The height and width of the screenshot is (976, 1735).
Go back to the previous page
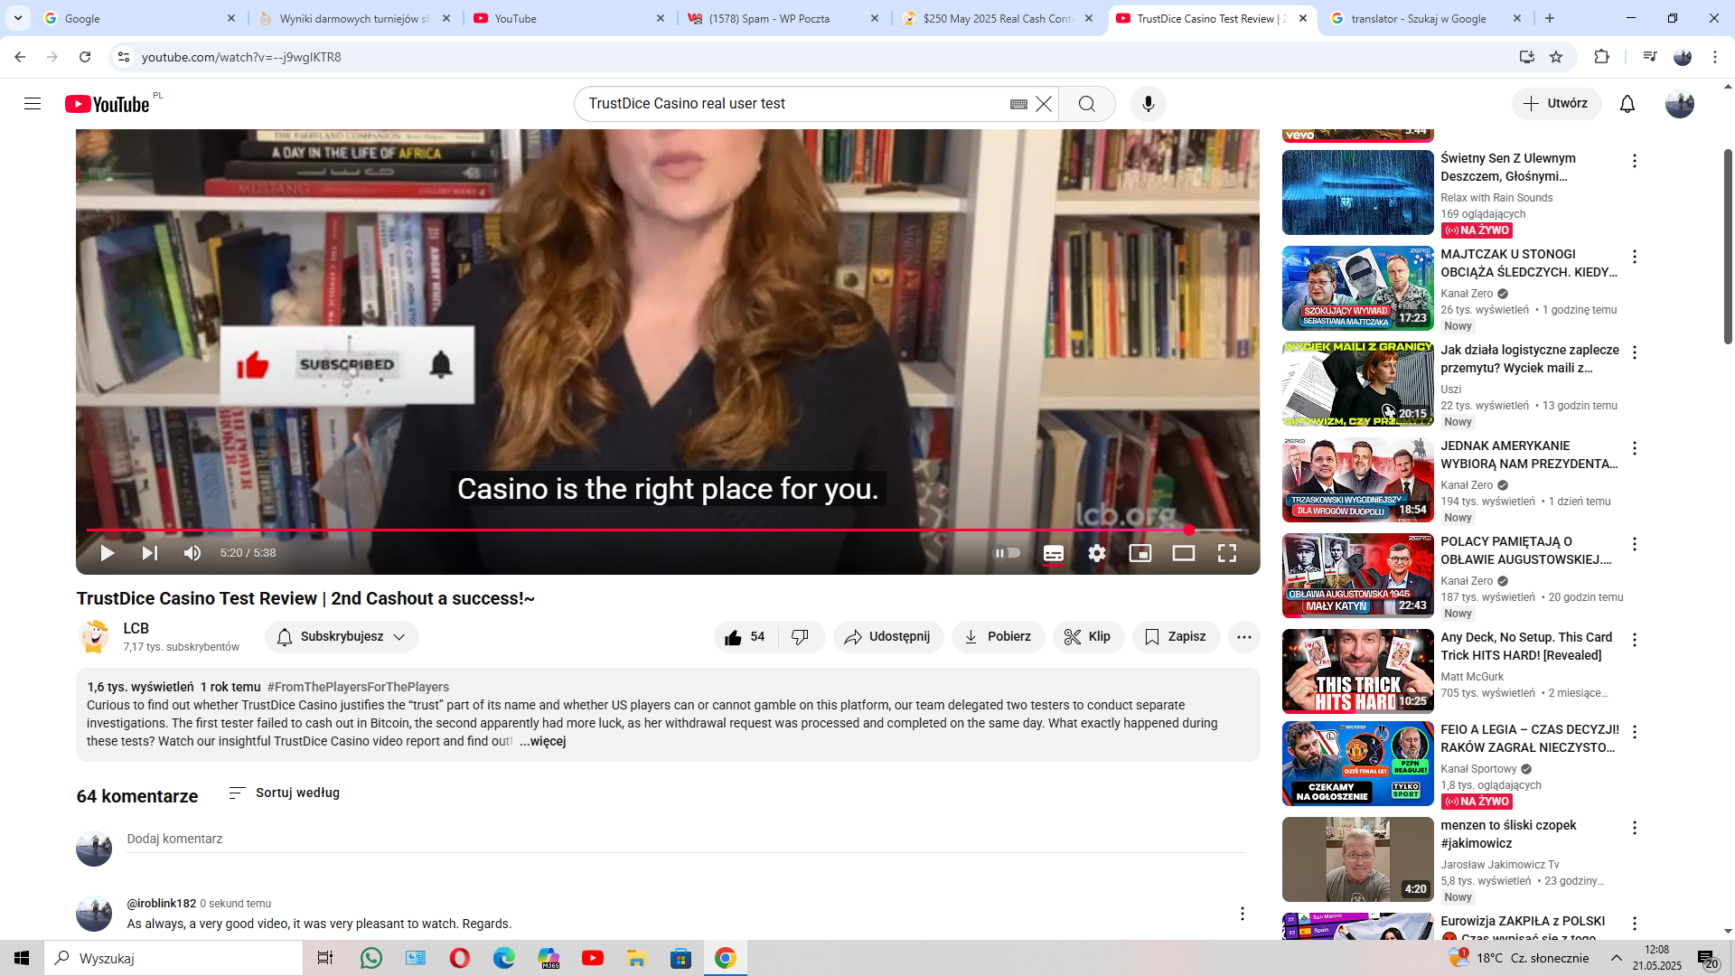tap(20, 57)
